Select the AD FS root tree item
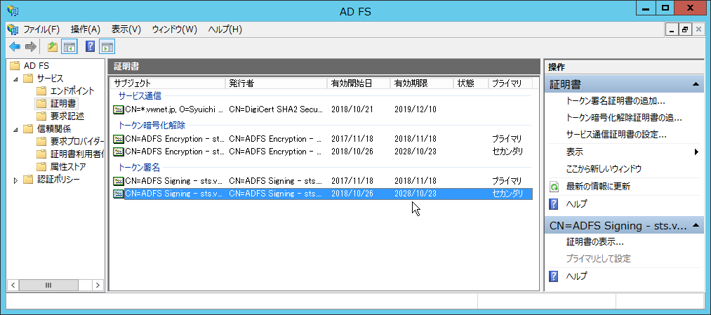This screenshot has width=711, height=315. (36, 66)
